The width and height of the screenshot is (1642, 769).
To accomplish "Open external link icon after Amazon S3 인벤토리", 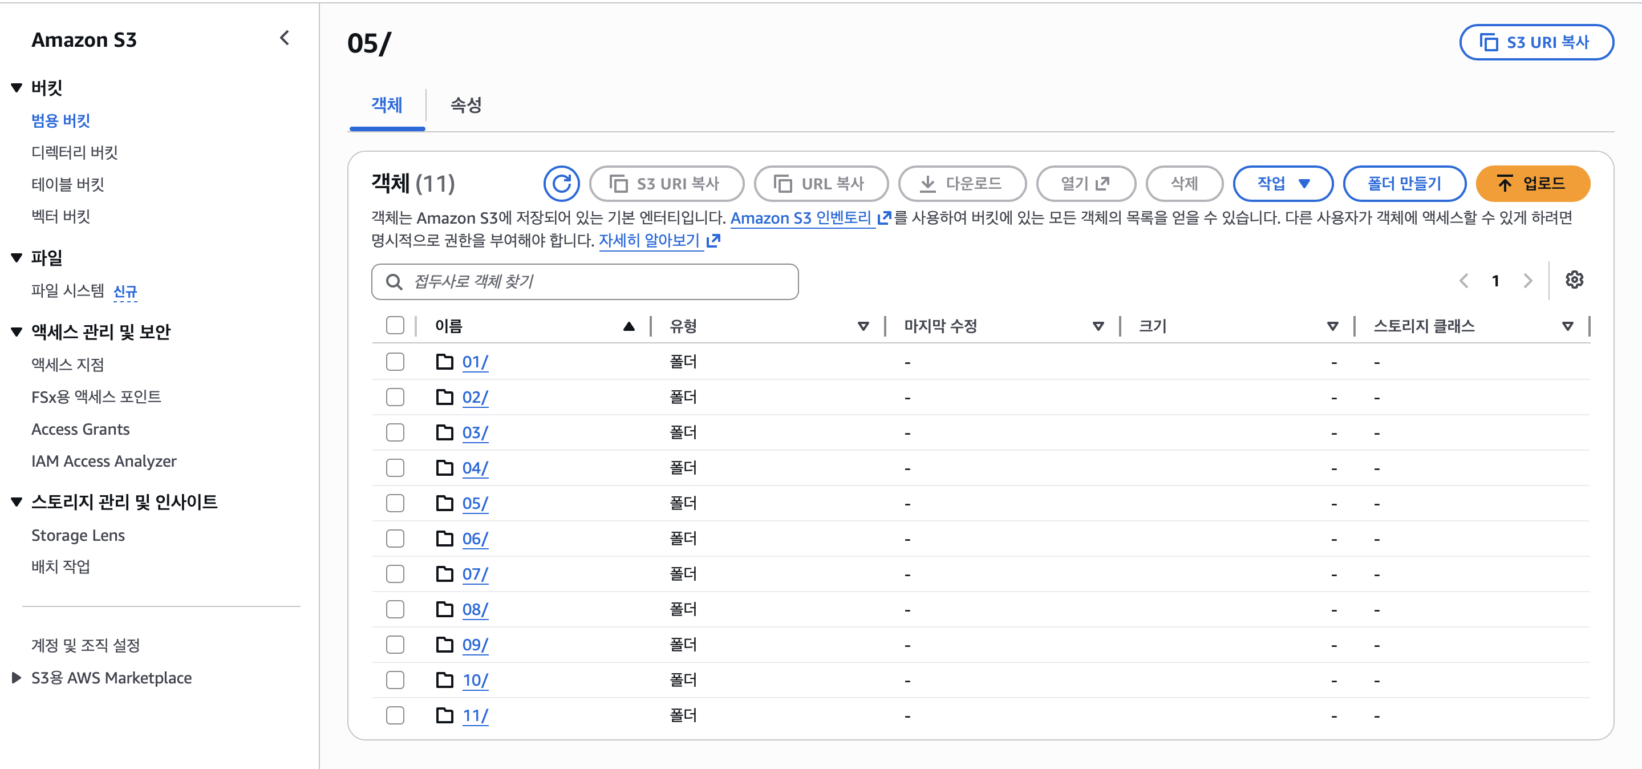I will click(883, 218).
